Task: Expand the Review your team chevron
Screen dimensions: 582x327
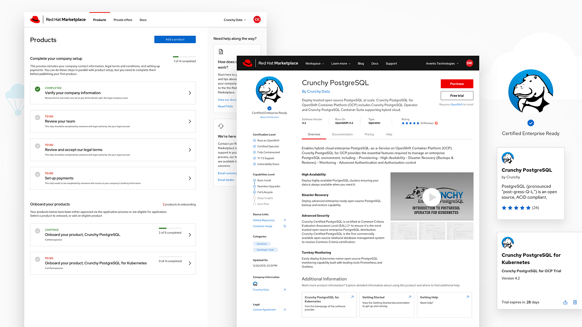Action: (190, 121)
